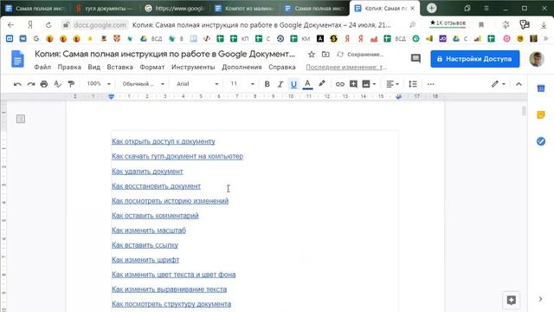The image size is (554, 312).
Task: Toggle bold formatting
Action: tap(267, 84)
